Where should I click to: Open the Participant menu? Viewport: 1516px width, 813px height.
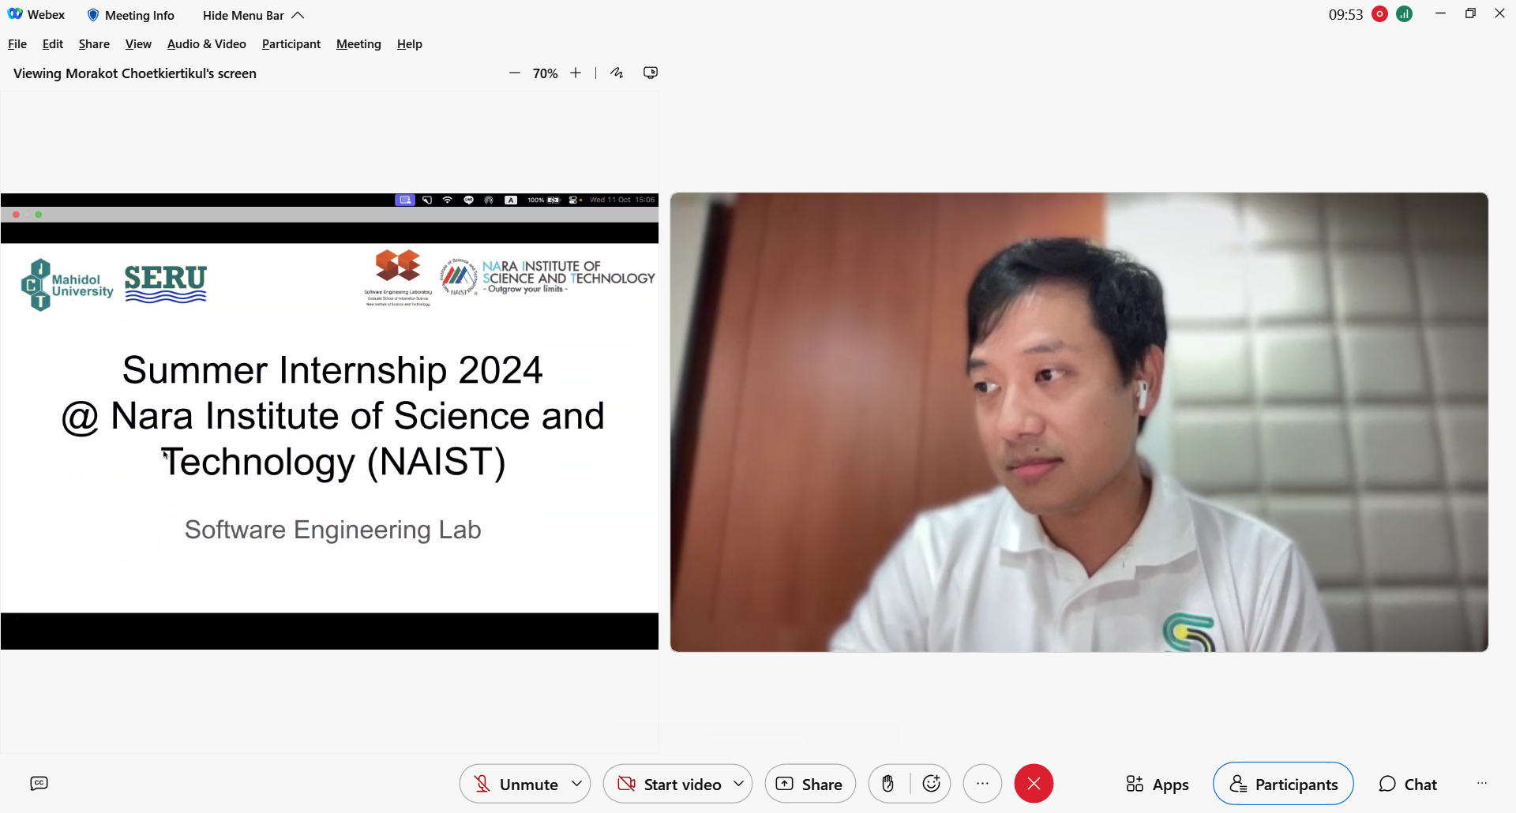[x=291, y=44]
